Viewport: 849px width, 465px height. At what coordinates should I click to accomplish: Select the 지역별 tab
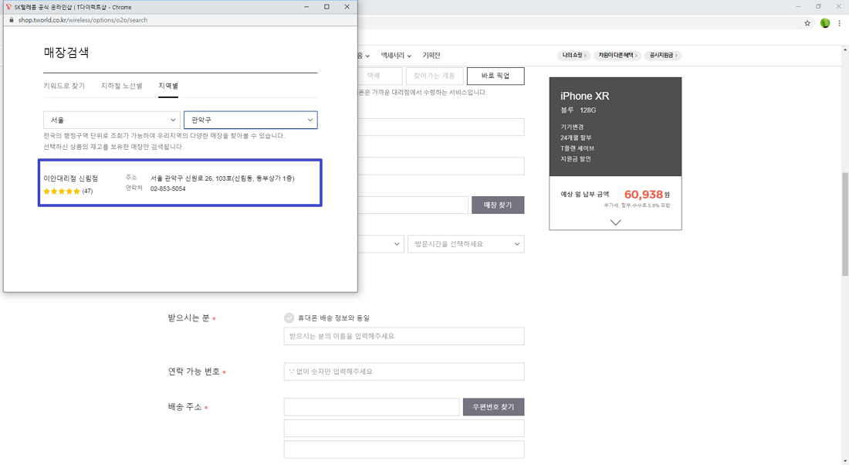click(167, 86)
